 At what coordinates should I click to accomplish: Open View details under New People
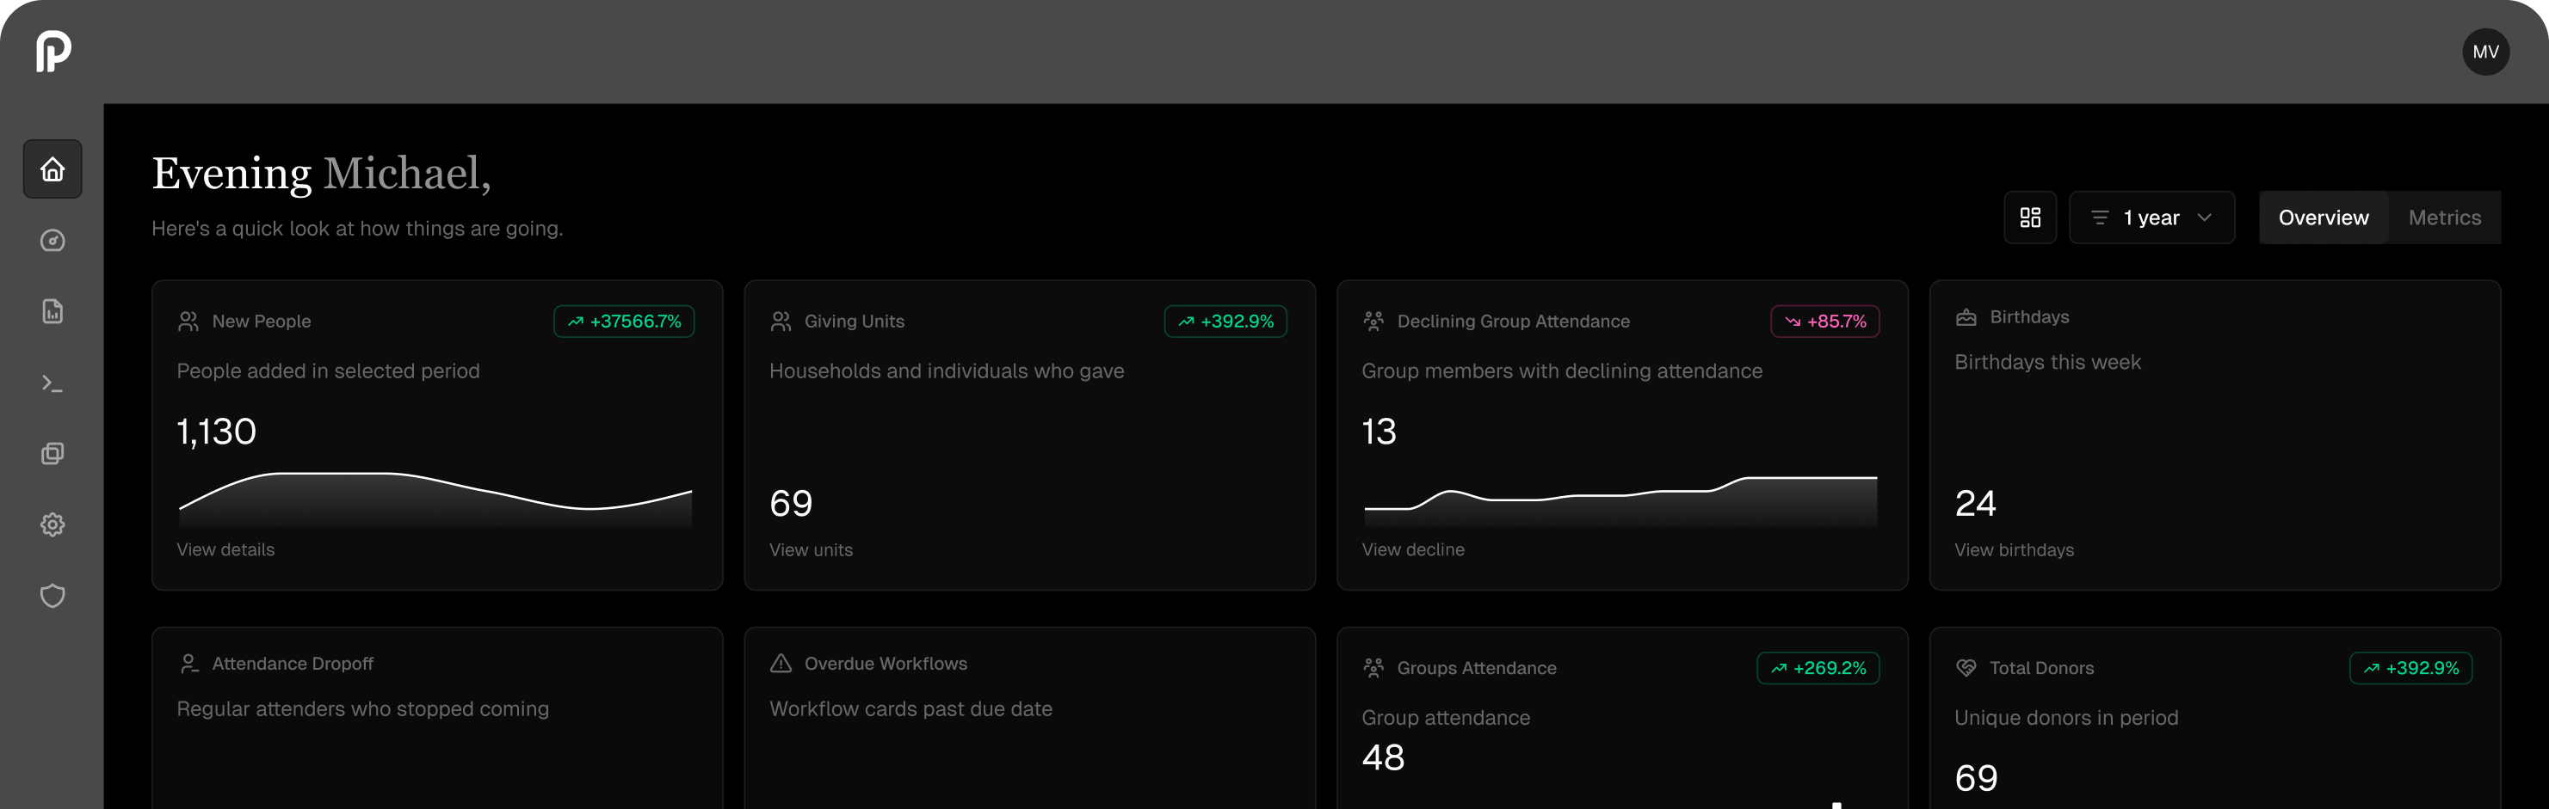click(225, 550)
